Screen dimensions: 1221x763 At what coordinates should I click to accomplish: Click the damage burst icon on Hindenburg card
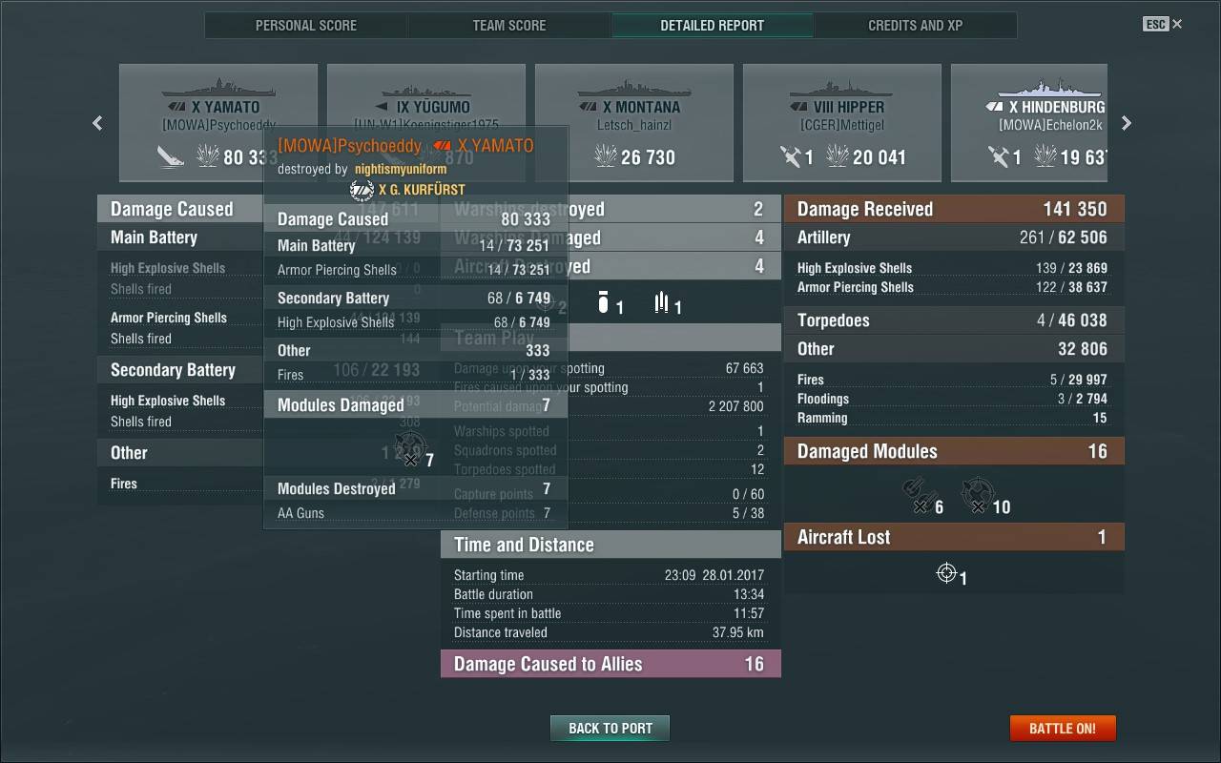(x=1045, y=155)
